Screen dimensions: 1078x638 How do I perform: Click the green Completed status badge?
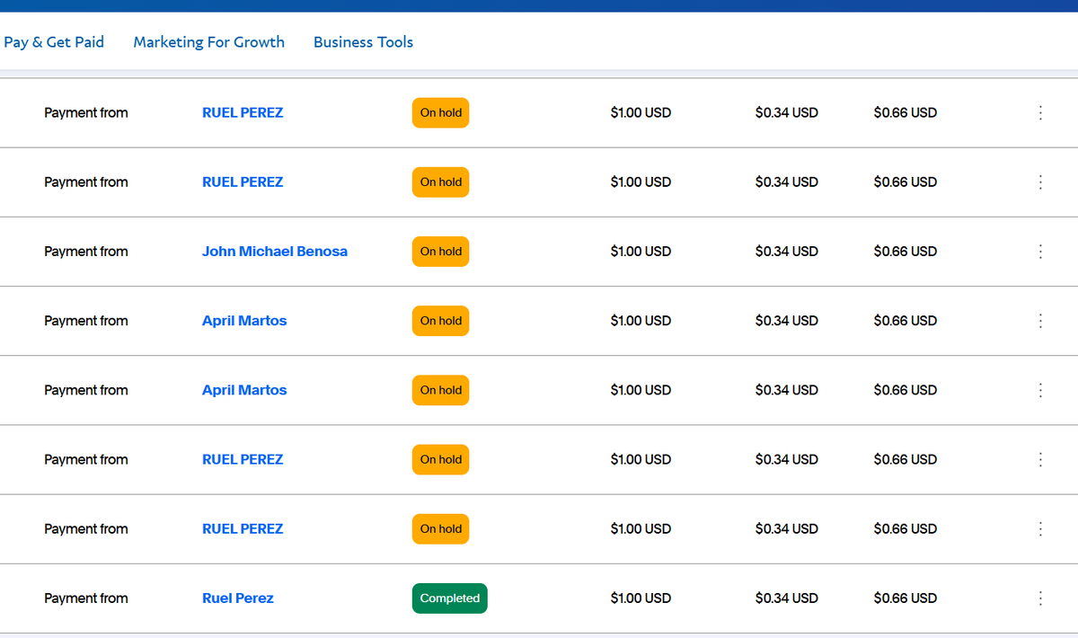point(450,598)
